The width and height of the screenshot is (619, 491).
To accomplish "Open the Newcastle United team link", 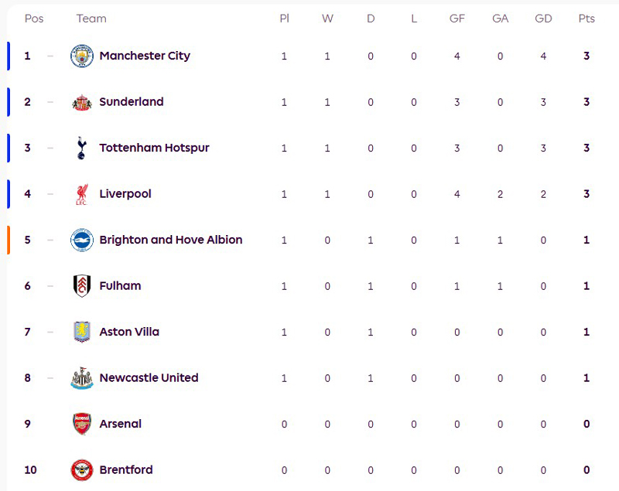I will [149, 378].
